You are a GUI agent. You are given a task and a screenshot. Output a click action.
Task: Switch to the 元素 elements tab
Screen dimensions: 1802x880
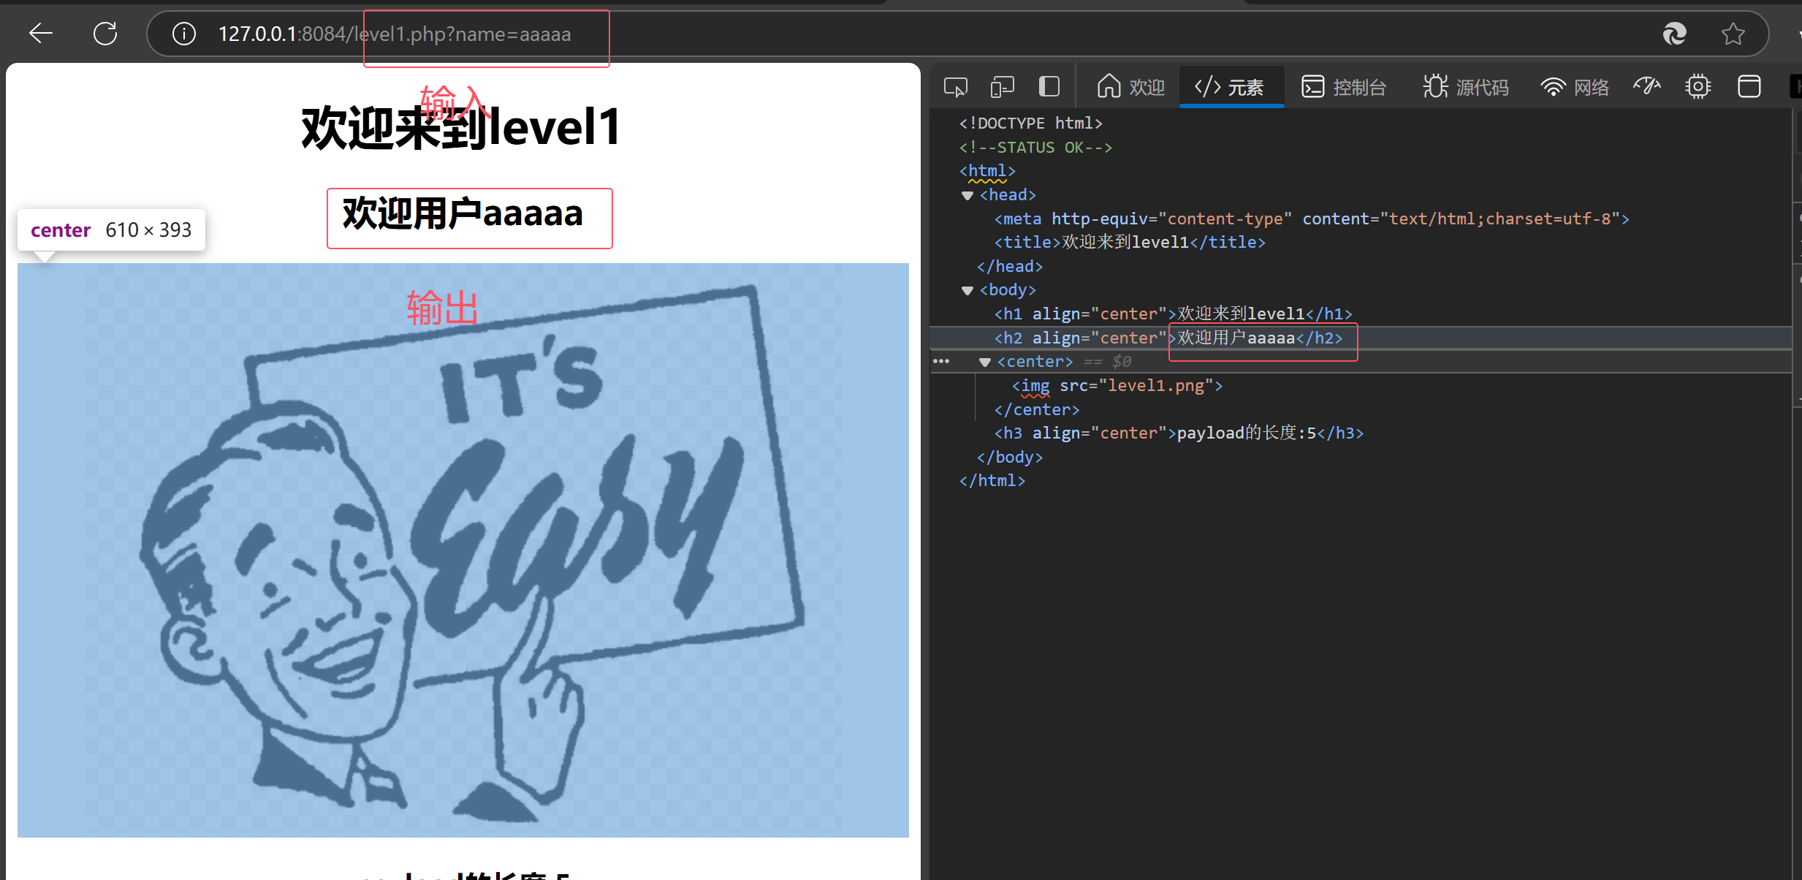1231,87
